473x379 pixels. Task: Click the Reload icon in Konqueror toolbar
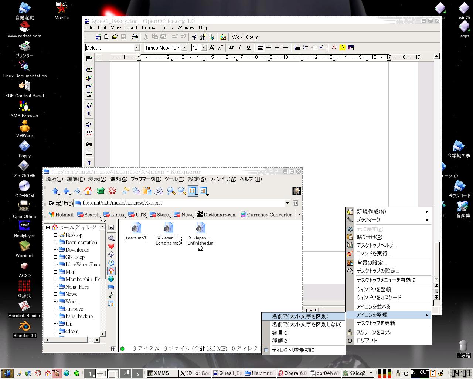101,191
